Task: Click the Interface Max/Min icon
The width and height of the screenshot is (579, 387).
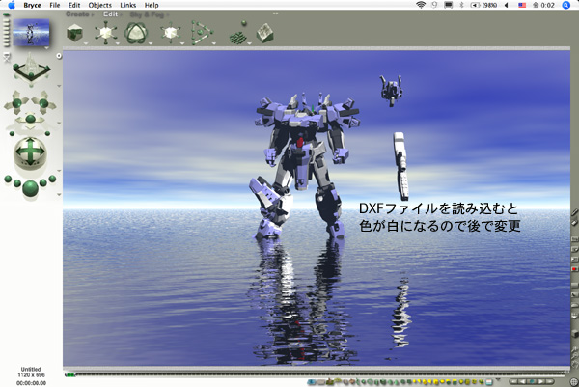Action: click(574, 239)
